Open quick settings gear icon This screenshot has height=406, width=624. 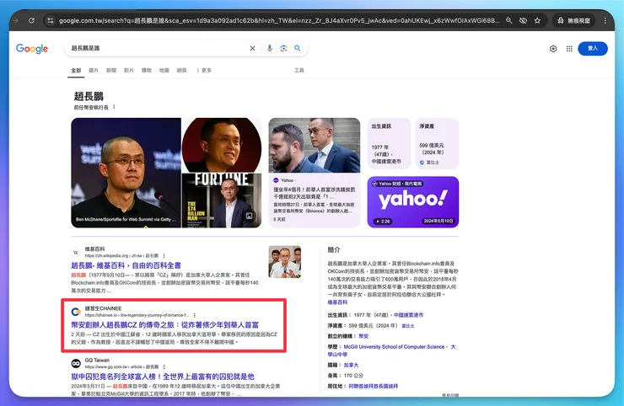[553, 49]
